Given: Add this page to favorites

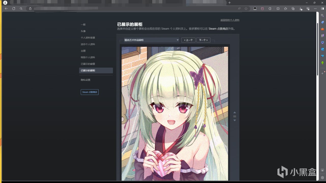Looking at the screenshot, I should (246, 8).
